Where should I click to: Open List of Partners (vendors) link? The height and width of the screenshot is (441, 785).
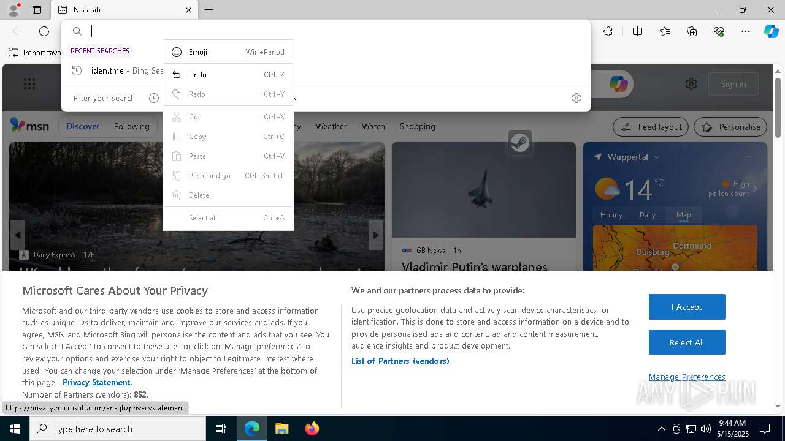400,361
